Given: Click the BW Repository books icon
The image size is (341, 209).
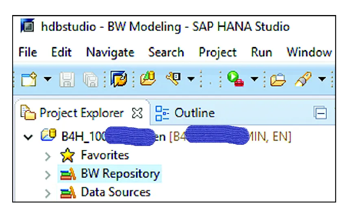Looking at the screenshot, I should pyautogui.click(x=68, y=174).
